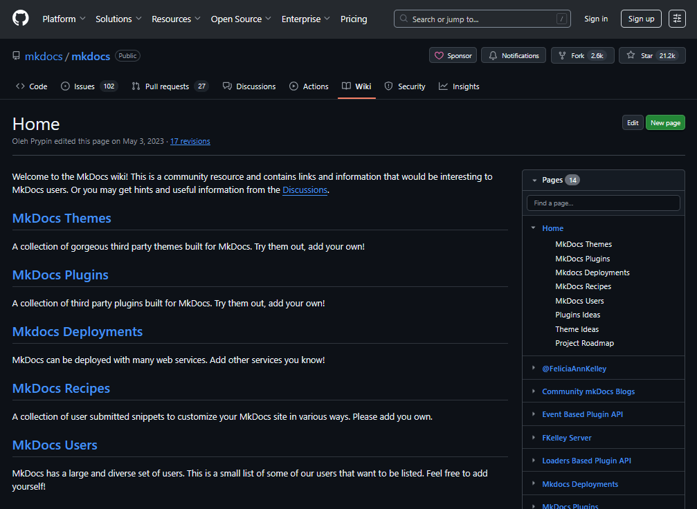Open the command palette icon at top right
This screenshot has width=697, height=509.
tap(676, 19)
